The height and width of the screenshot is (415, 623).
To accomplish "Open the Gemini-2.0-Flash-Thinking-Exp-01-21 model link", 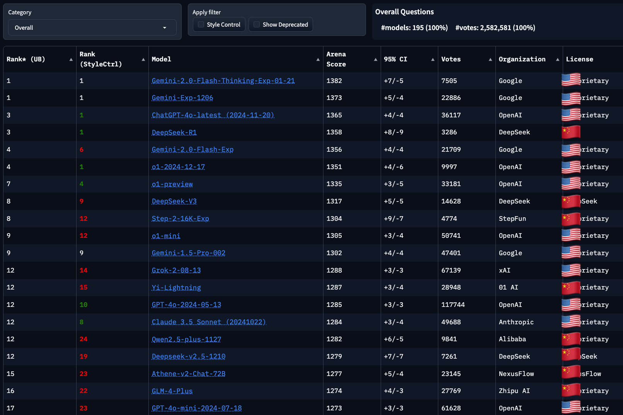I will 223,81.
